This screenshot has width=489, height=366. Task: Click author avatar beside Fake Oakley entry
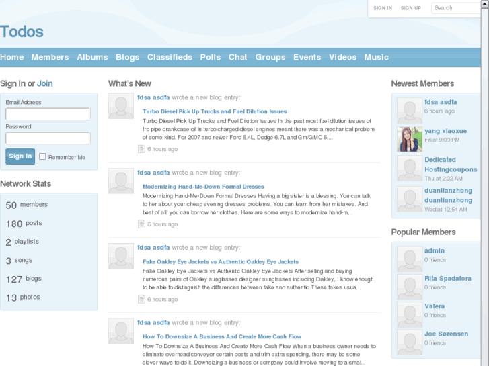pyautogui.click(x=121, y=256)
